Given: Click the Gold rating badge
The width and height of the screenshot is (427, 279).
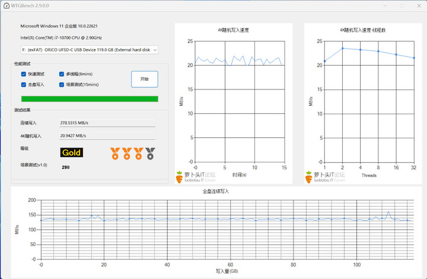Looking at the screenshot, I should click(x=71, y=153).
